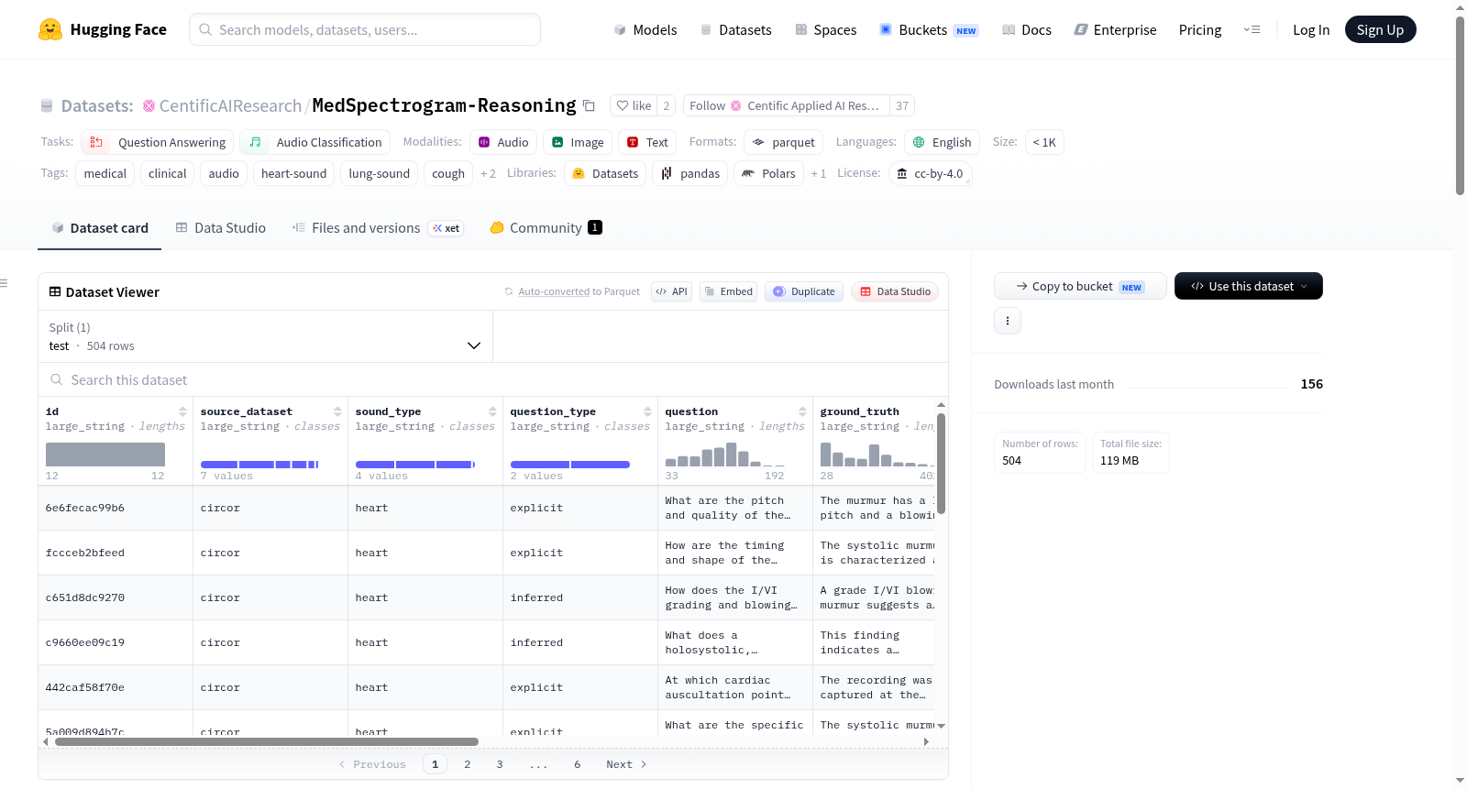Go to page 2 of results
Image resolution: width=1467 pixels, height=789 pixels.
(468, 764)
